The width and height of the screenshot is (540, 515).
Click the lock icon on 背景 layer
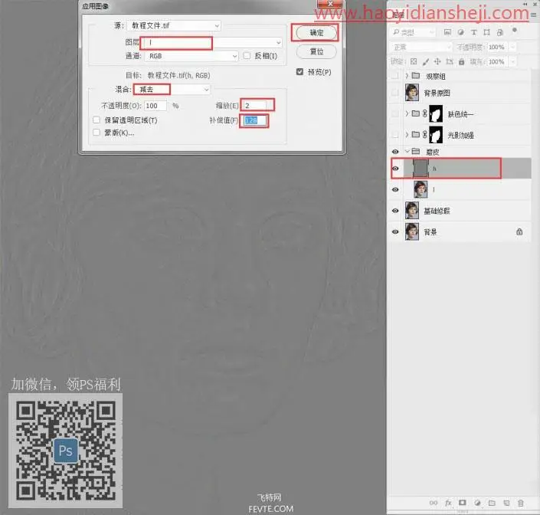(x=519, y=232)
